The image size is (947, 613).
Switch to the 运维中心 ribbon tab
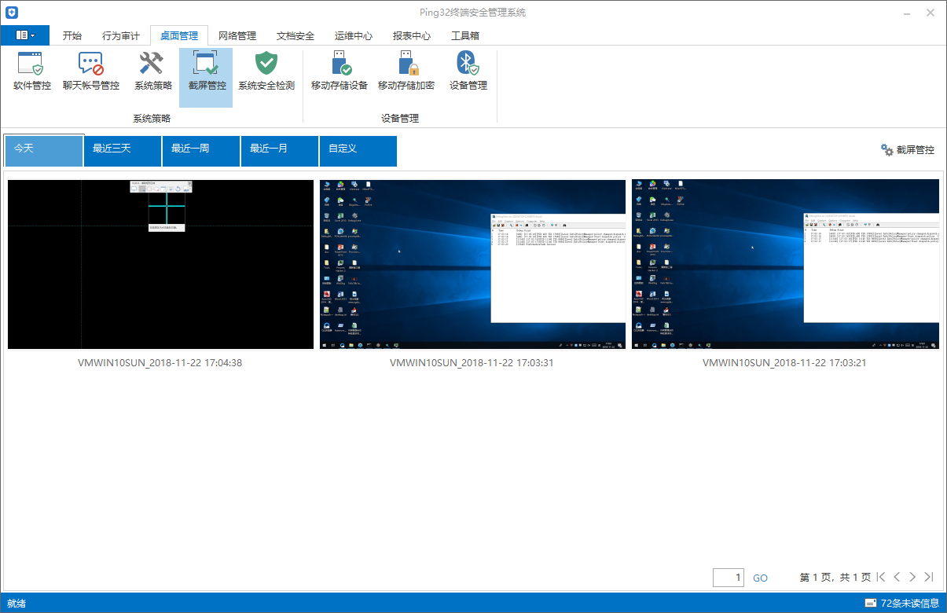coord(354,35)
